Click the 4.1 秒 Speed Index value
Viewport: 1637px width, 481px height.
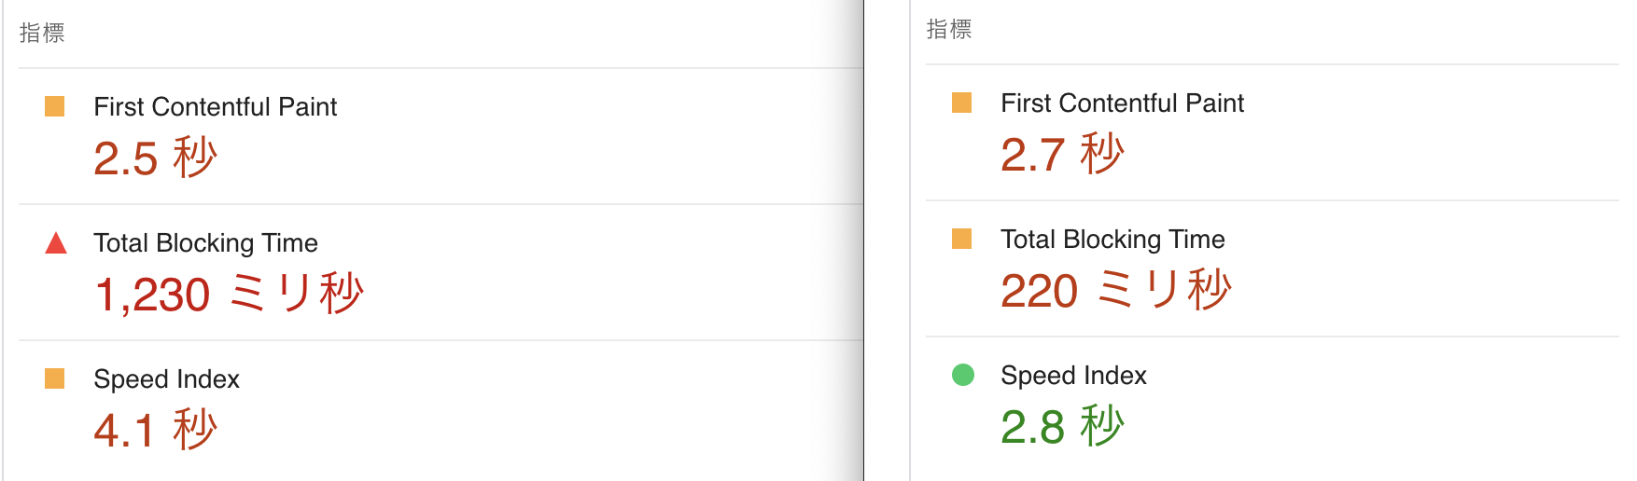155,430
